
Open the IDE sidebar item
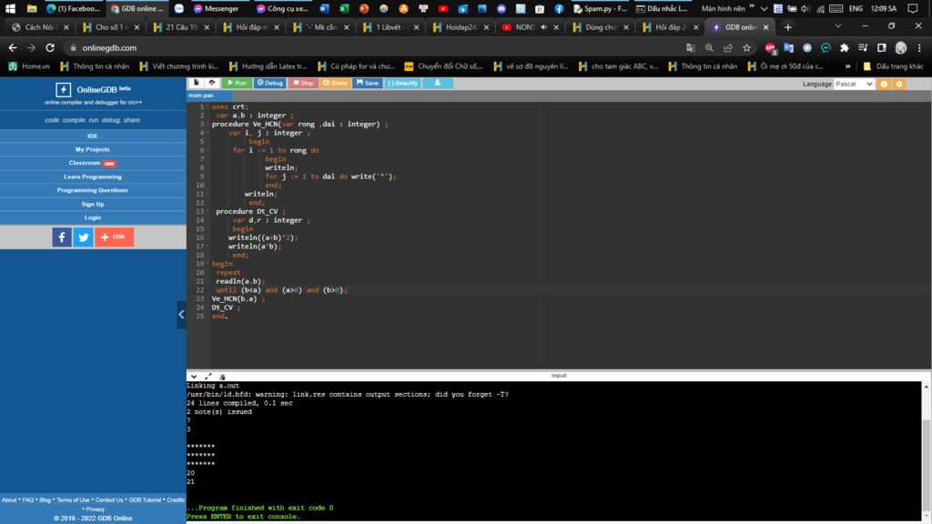pyautogui.click(x=93, y=136)
